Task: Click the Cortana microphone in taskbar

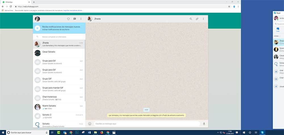Action: tap(47, 132)
